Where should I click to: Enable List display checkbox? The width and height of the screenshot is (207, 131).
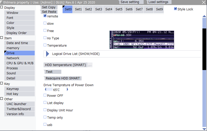[x=45, y=103]
